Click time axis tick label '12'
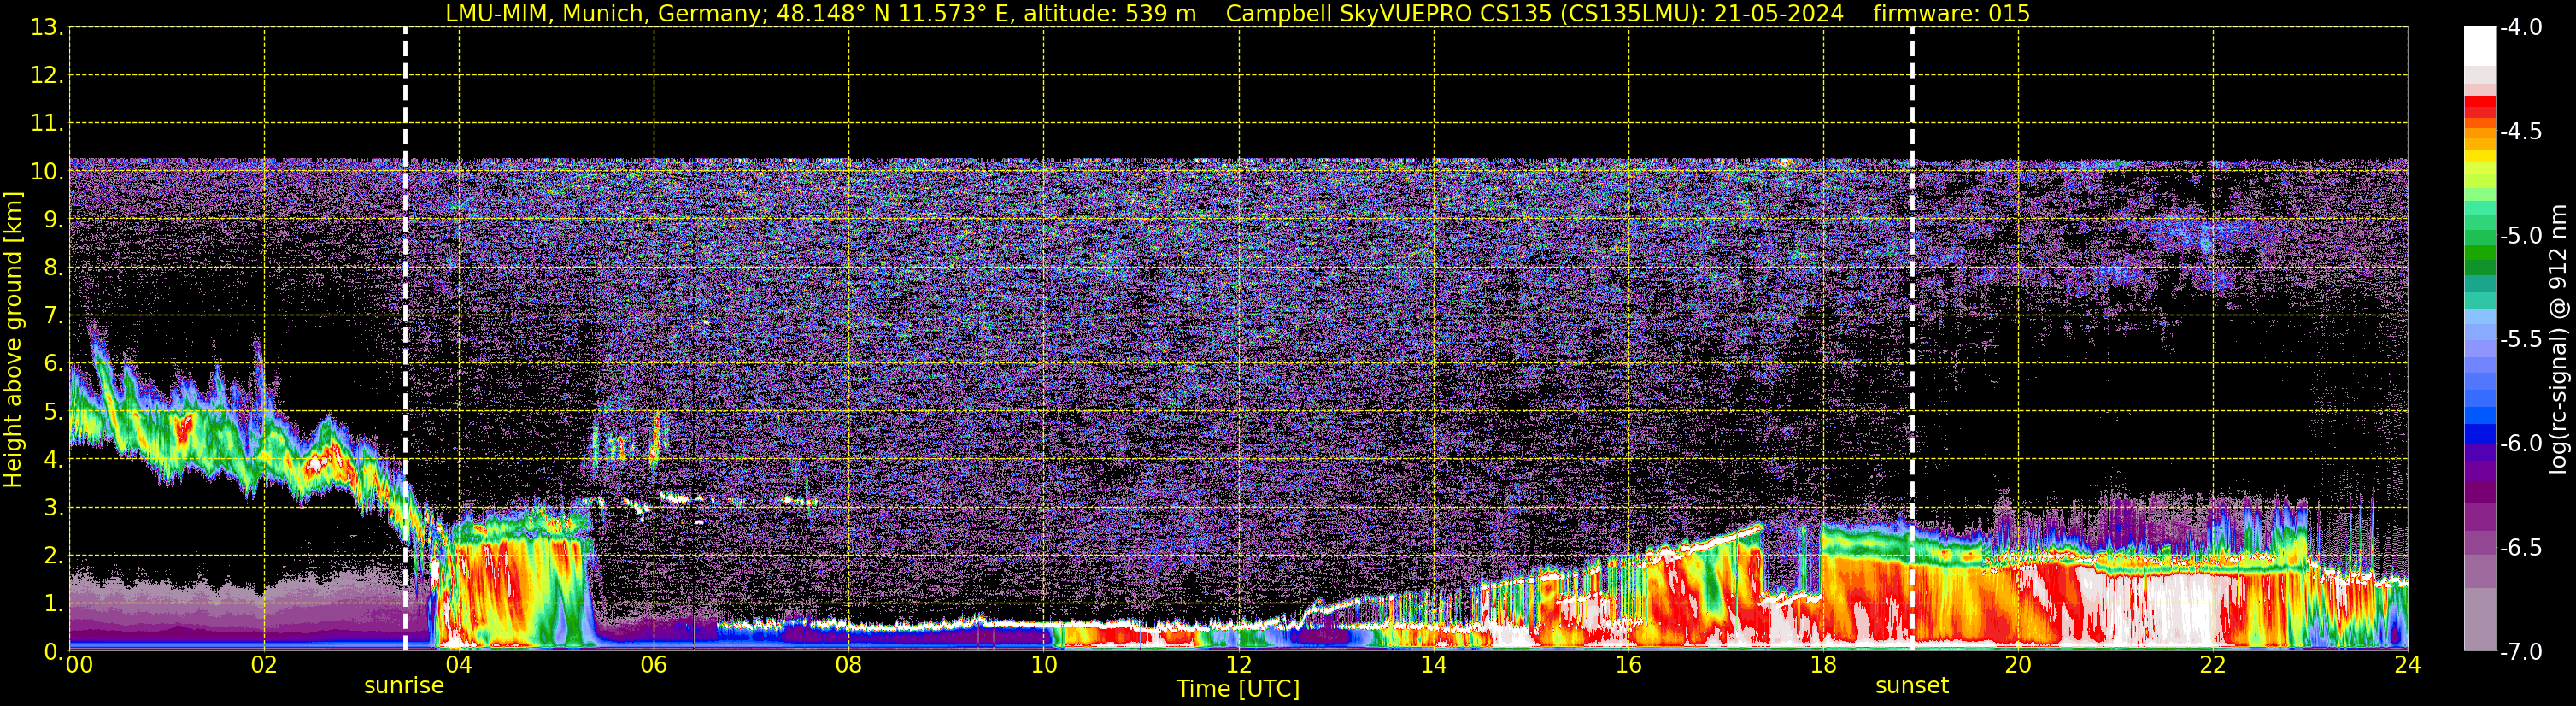The image size is (2576, 706). click(1239, 665)
